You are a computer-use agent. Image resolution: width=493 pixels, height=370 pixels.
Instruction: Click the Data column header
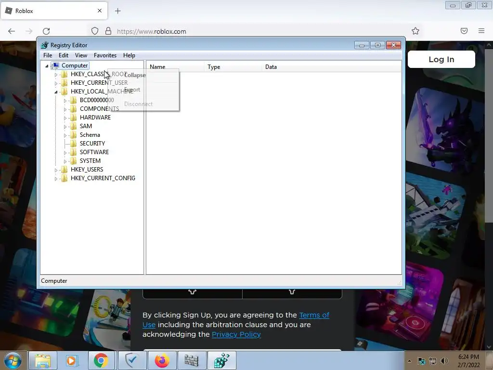[331, 66]
